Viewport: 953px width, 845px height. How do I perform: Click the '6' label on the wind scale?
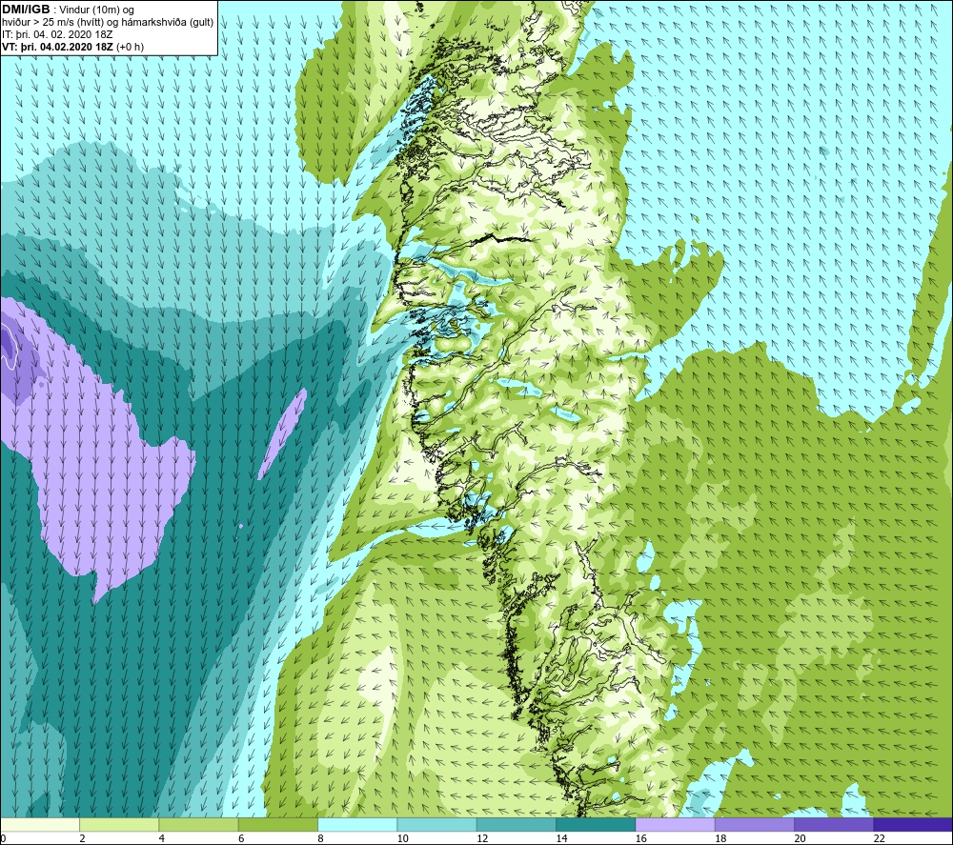pyautogui.click(x=241, y=838)
